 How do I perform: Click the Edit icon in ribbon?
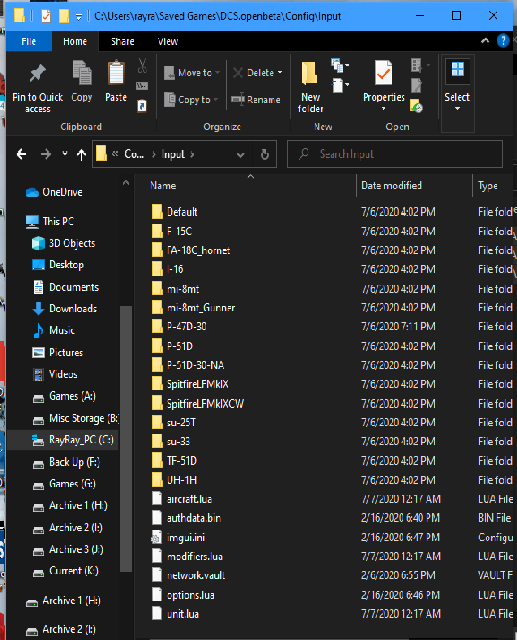[x=417, y=85]
